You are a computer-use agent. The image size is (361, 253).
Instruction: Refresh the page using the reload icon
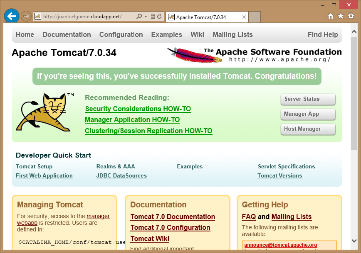click(159, 17)
